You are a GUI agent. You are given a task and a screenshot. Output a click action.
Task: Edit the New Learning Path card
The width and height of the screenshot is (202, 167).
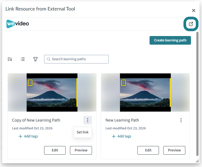coord(148,150)
